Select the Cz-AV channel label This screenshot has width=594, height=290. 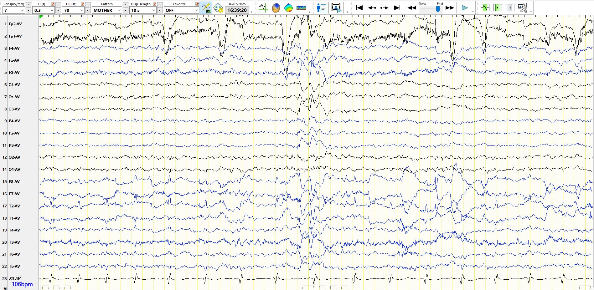14,97
